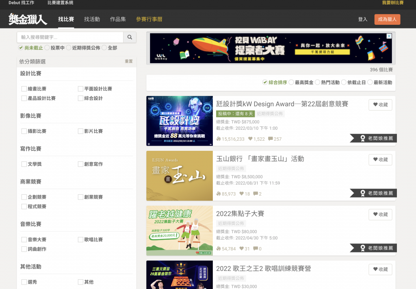The width and height of the screenshot is (416, 289).
Task: Click the search magnifier button
Action: (130, 37)
